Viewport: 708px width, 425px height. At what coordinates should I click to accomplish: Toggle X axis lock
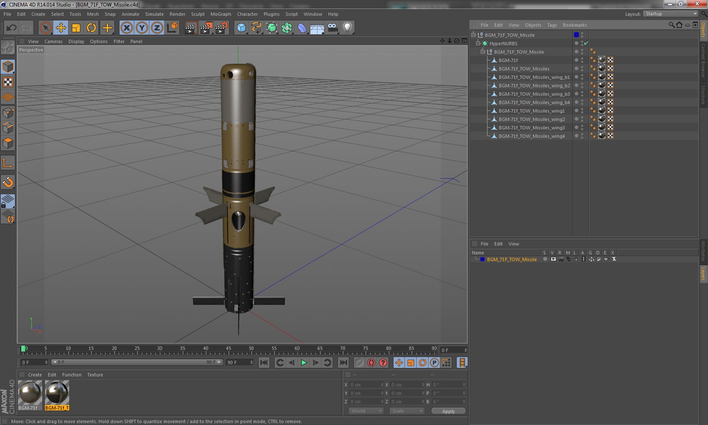[x=127, y=28]
